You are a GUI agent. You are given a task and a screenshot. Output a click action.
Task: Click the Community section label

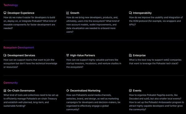(x=11, y=83)
